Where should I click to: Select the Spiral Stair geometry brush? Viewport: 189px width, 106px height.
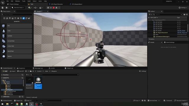[x=17, y=51]
